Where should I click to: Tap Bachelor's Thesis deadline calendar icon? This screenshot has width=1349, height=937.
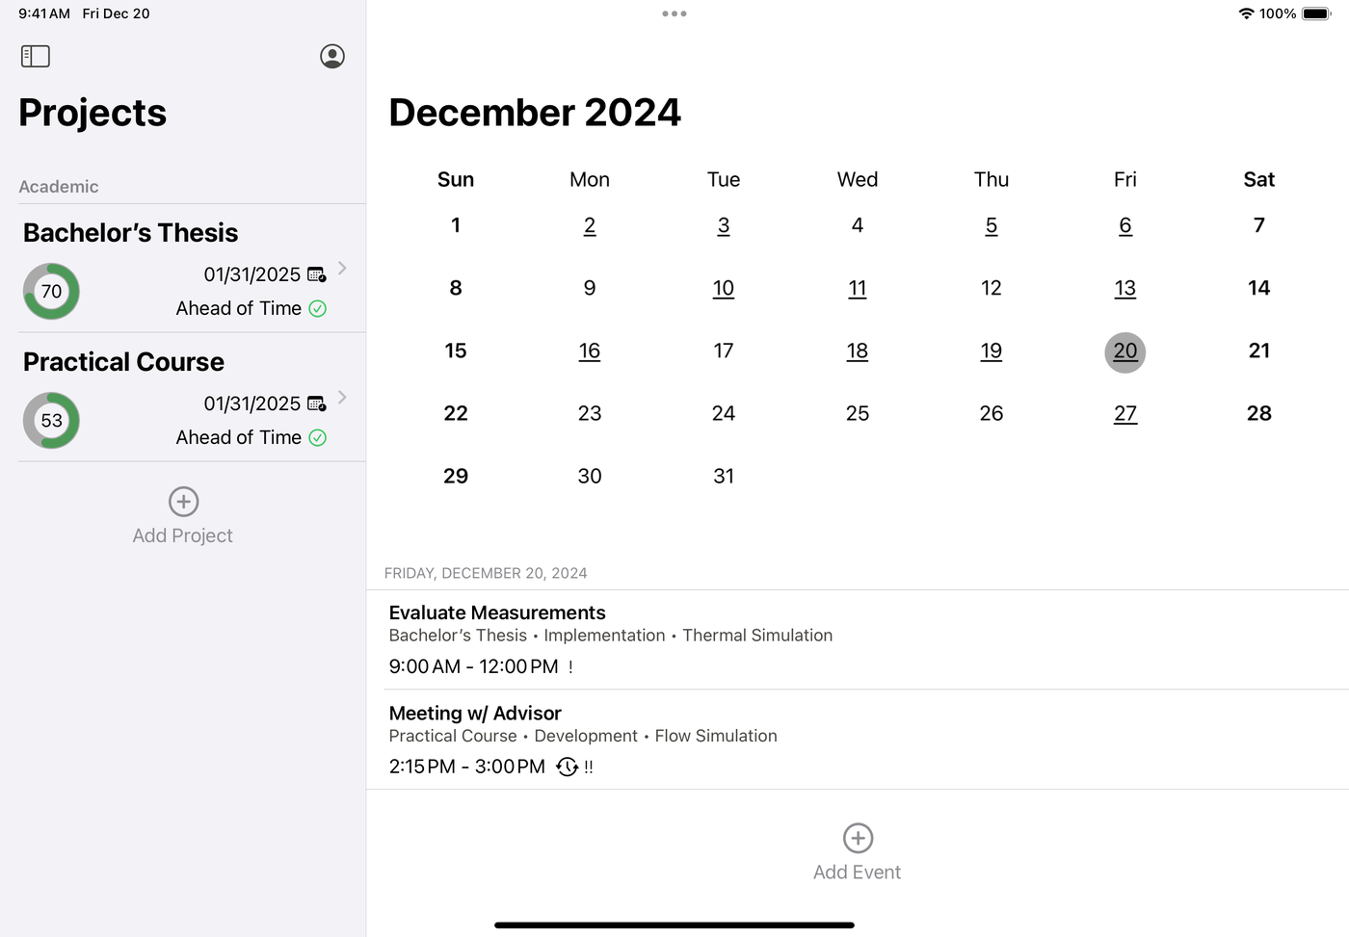316,275
